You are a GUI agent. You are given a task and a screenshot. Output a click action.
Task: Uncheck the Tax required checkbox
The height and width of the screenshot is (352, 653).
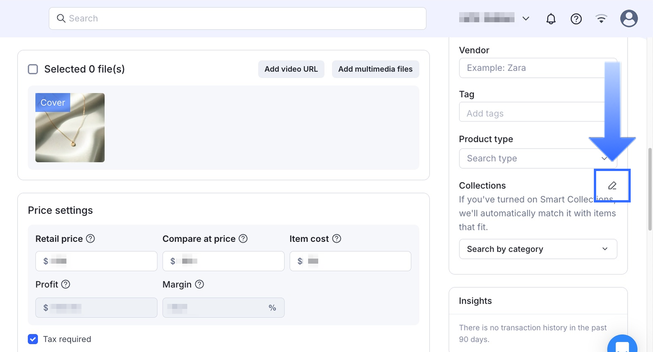click(x=33, y=339)
